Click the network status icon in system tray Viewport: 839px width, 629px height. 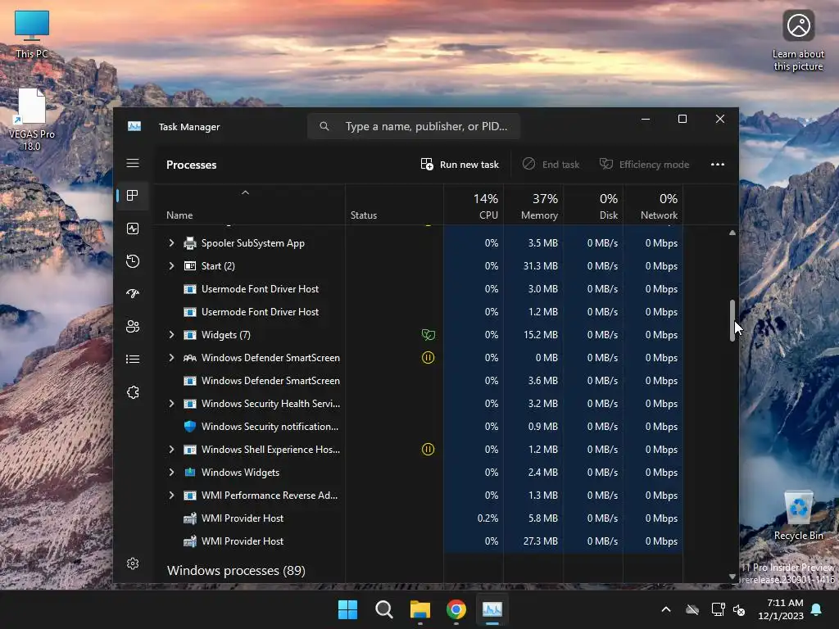pyautogui.click(x=718, y=609)
